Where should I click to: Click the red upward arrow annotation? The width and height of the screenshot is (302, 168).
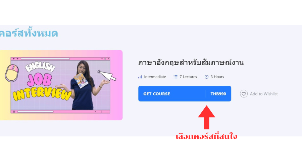click(206, 117)
